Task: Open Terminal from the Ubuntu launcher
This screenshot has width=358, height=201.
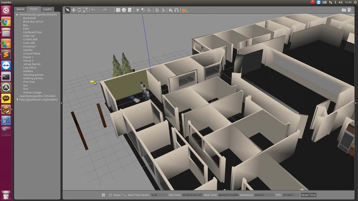Action: click(6, 76)
